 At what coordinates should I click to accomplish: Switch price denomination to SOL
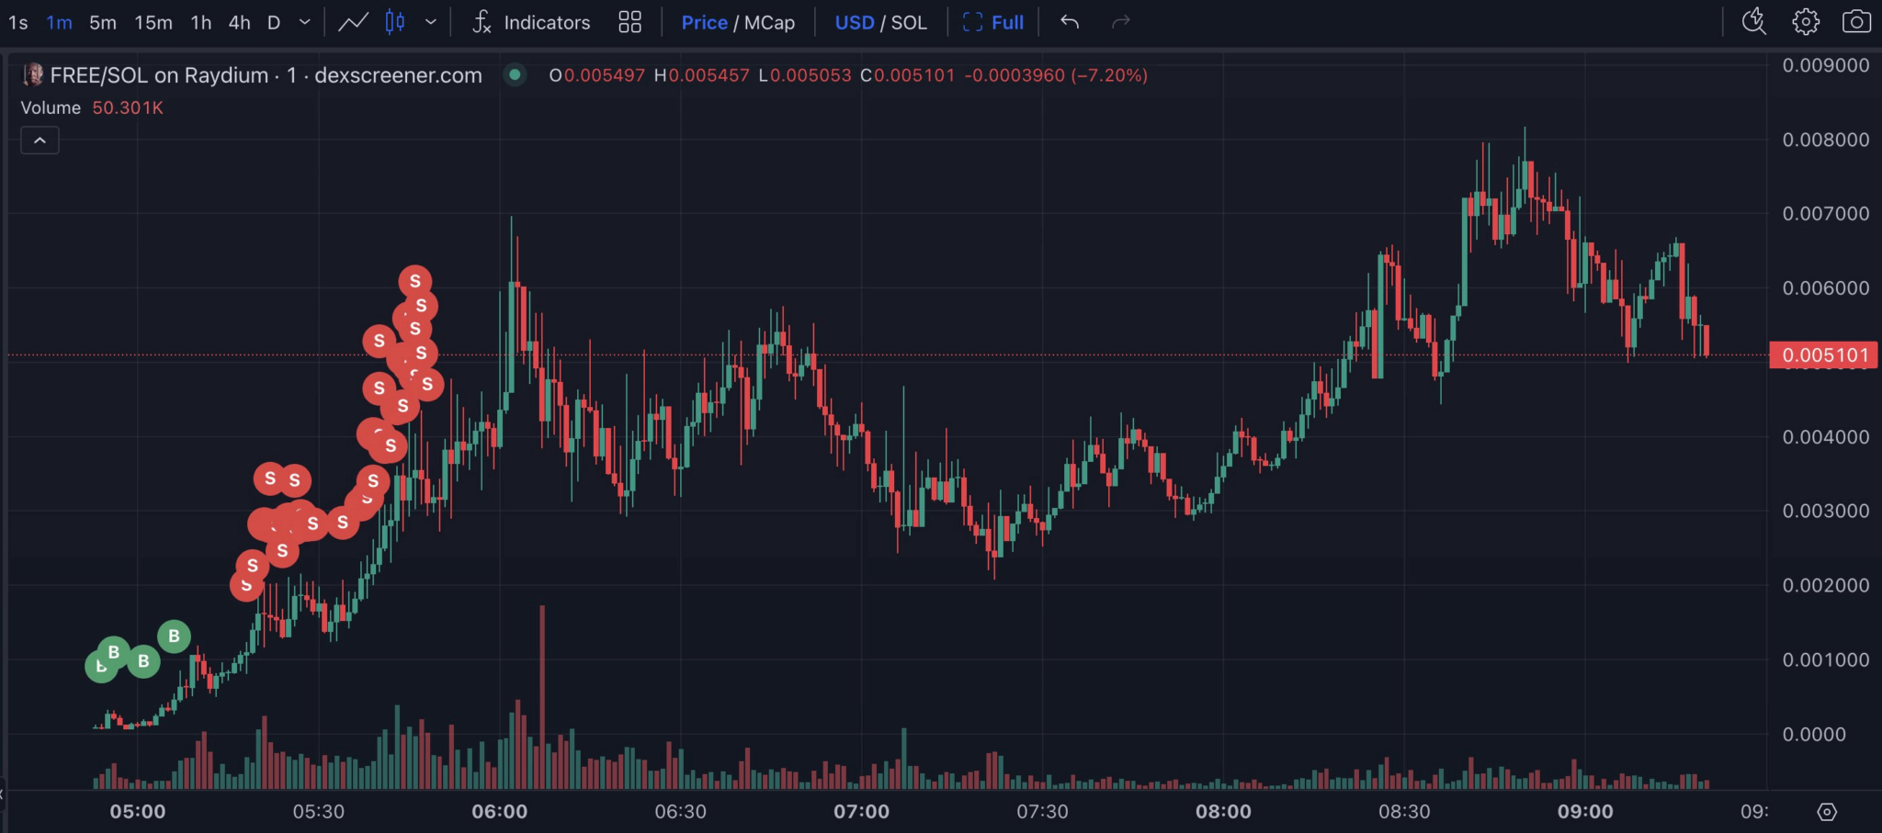909,22
